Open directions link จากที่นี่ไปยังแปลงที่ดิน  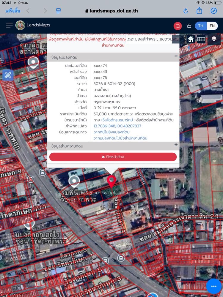click(111, 132)
